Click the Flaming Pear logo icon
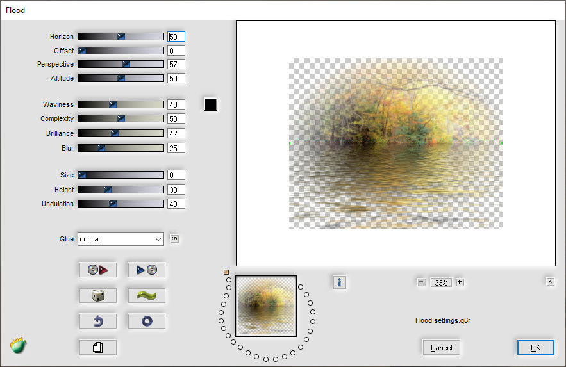Screen dimensions: 566x367 (19, 345)
